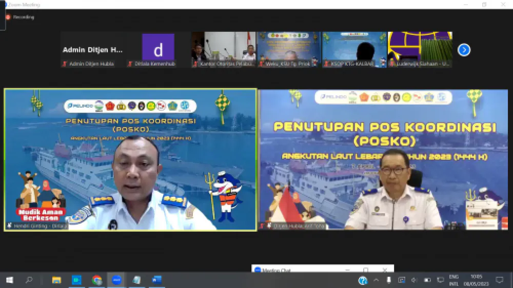Minimize the Meeting Chat popup window
513x288 pixels.
[347, 270]
